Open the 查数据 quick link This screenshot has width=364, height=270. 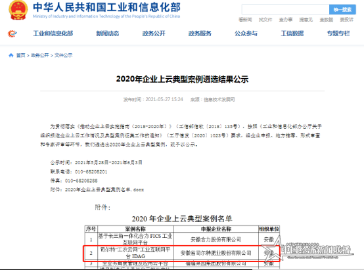coord(327,20)
